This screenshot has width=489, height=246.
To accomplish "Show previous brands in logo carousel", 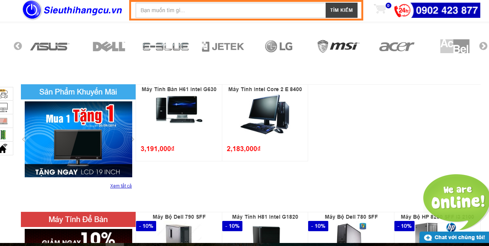I will (x=18, y=46).
